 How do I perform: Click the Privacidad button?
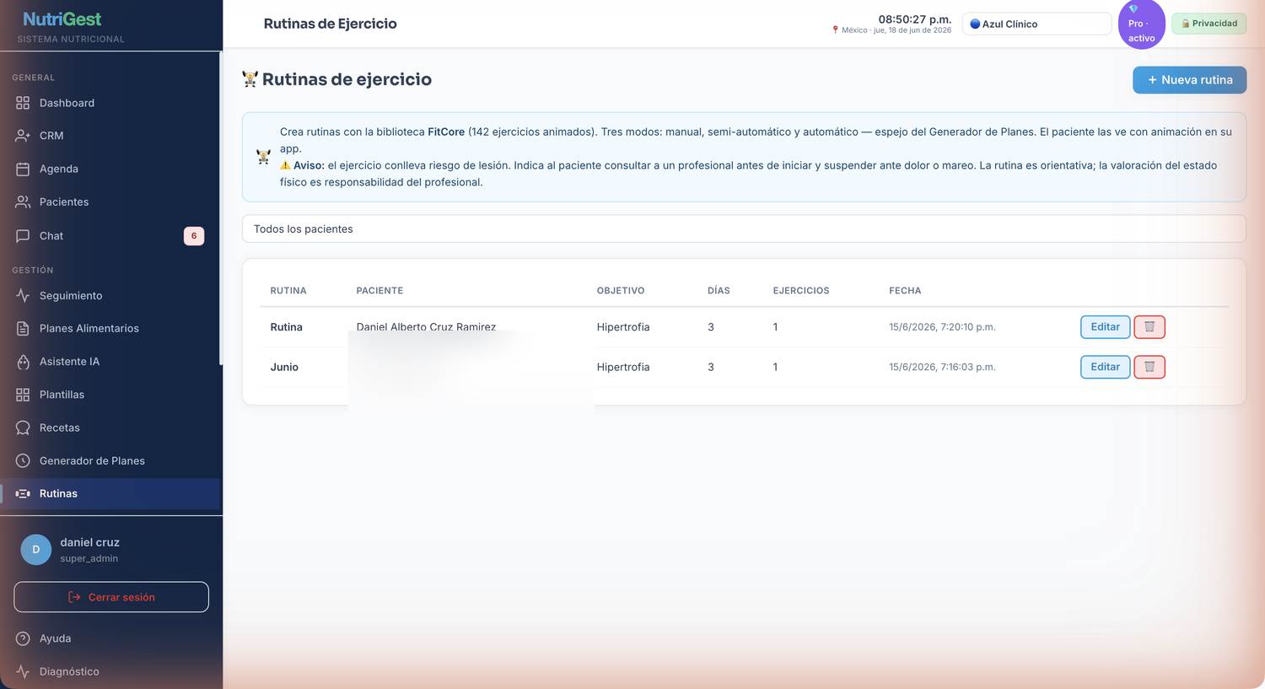[x=1208, y=24]
